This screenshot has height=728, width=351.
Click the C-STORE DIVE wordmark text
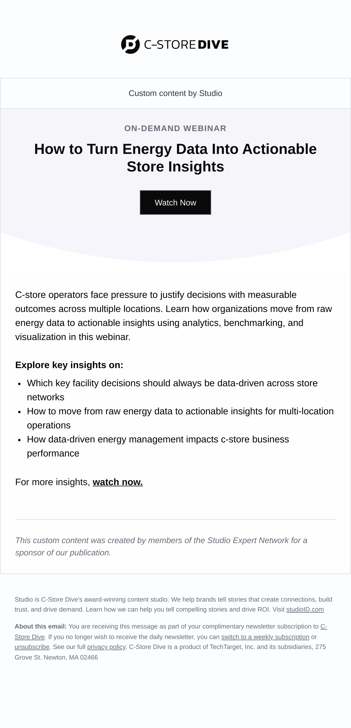tap(186, 44)
